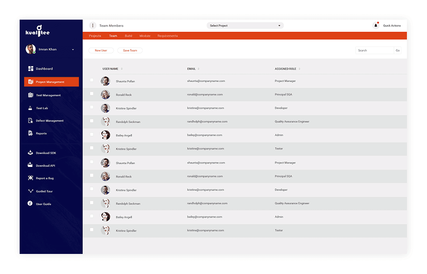Click first Bailey Angell's avatar thumbnail

[105, 135]
